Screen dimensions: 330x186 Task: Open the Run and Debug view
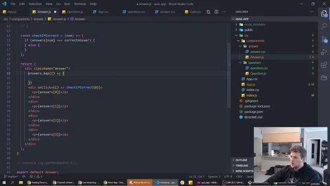(324, 52)
